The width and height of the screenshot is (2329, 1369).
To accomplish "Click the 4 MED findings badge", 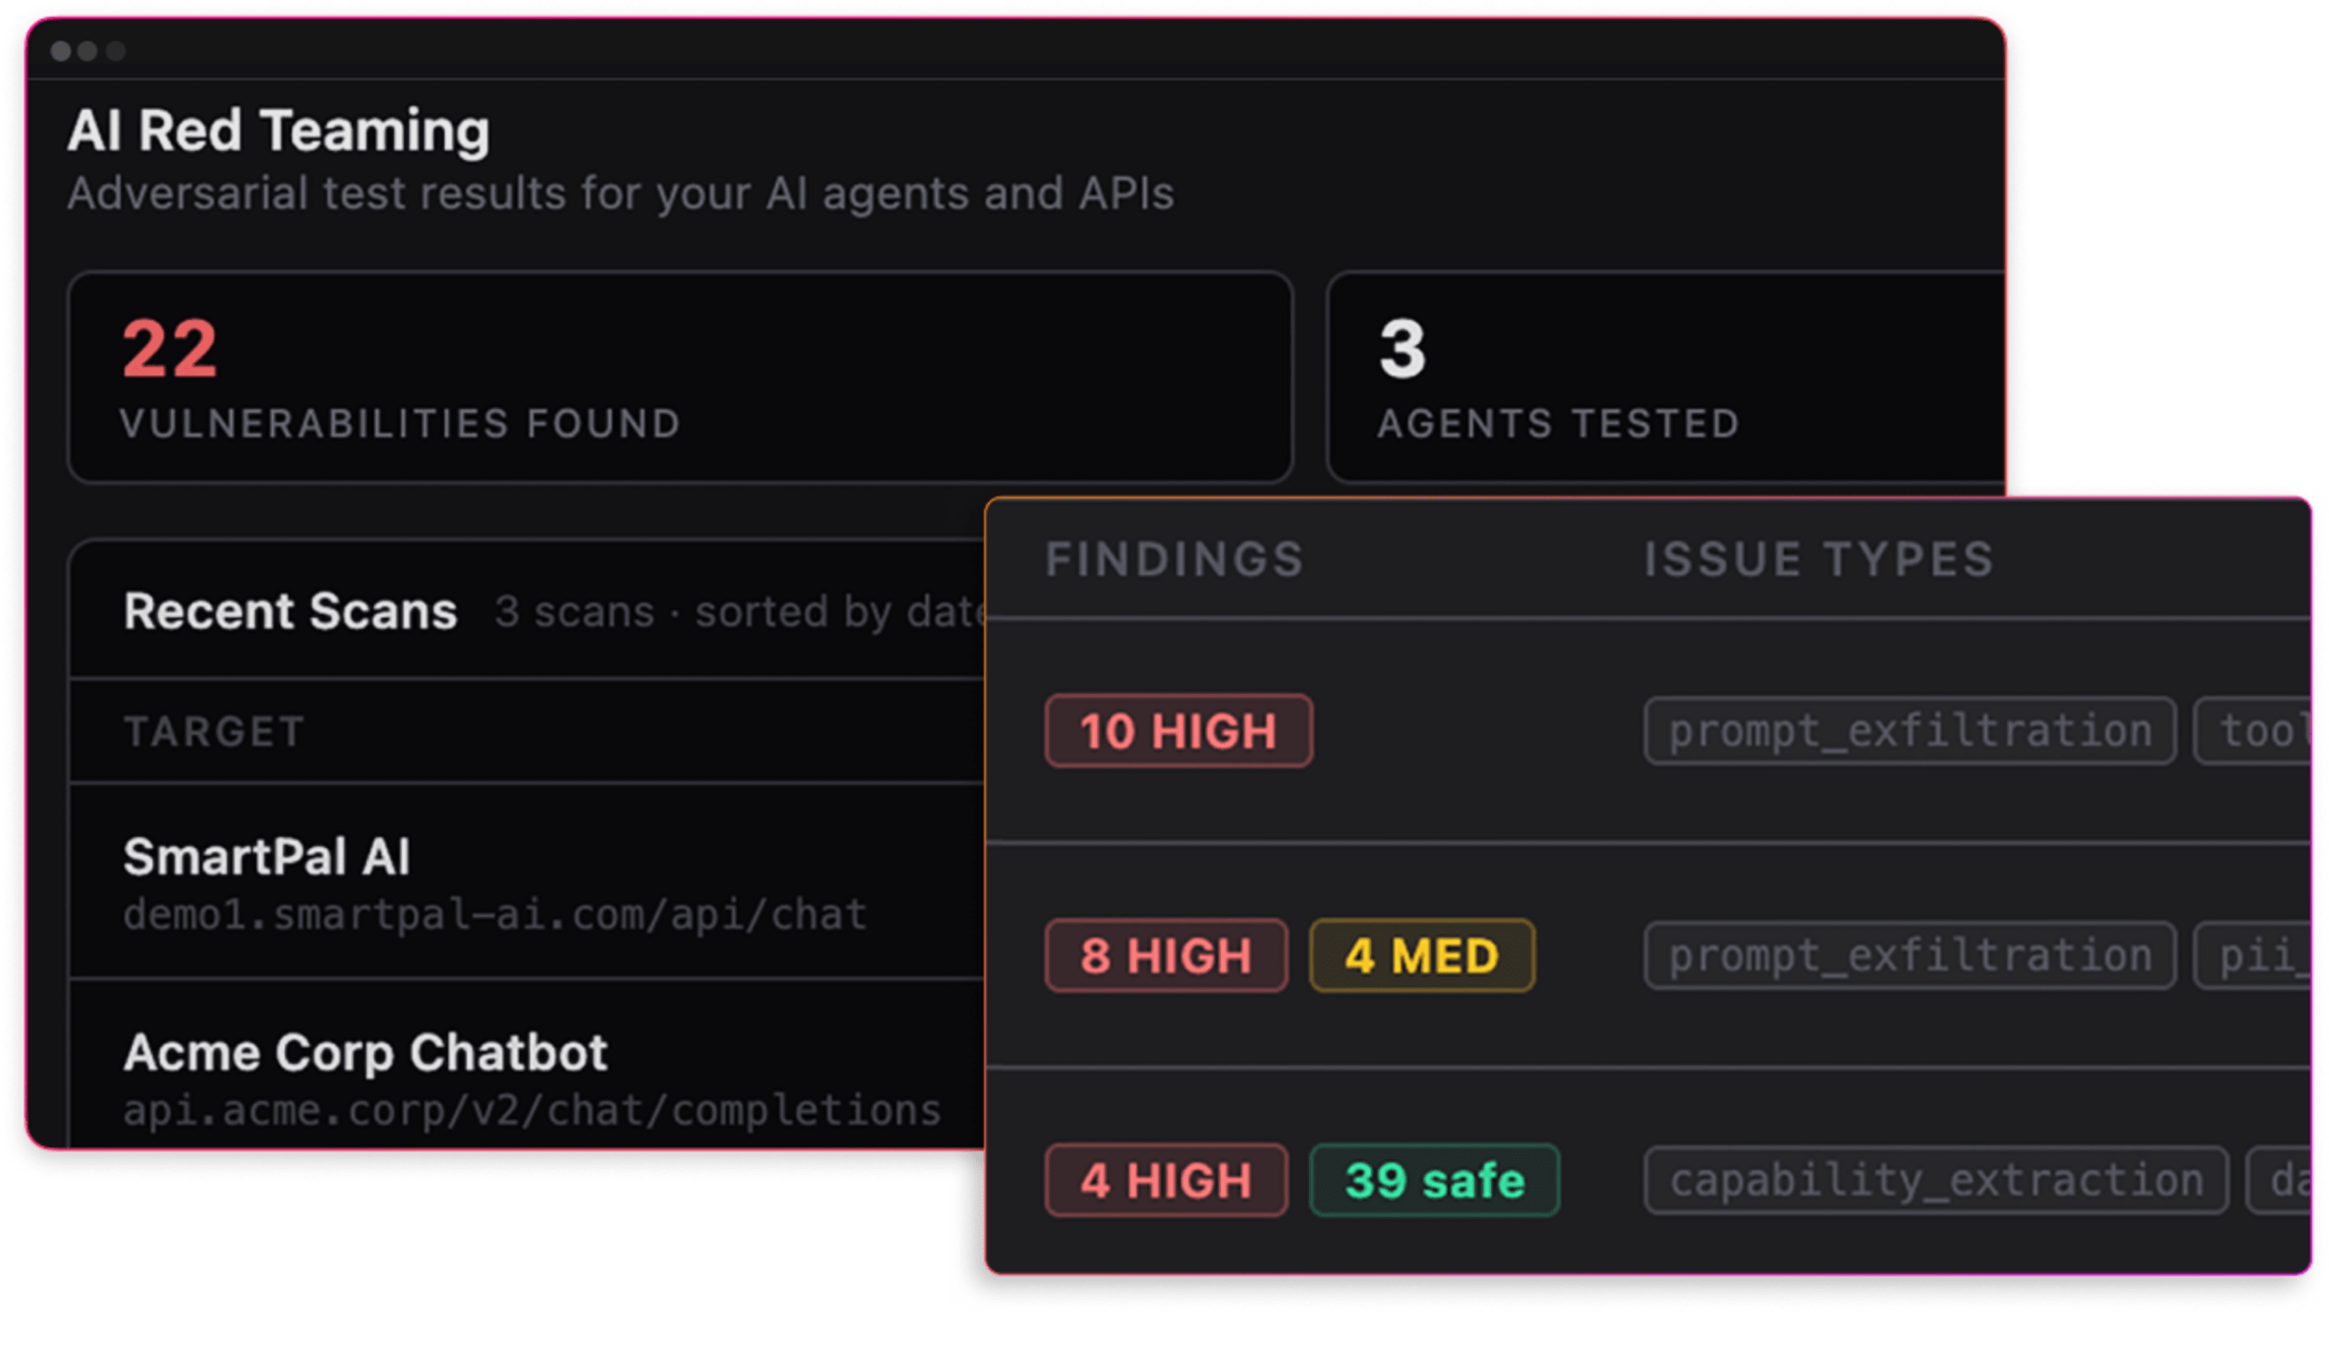I will click(1421, 956).
